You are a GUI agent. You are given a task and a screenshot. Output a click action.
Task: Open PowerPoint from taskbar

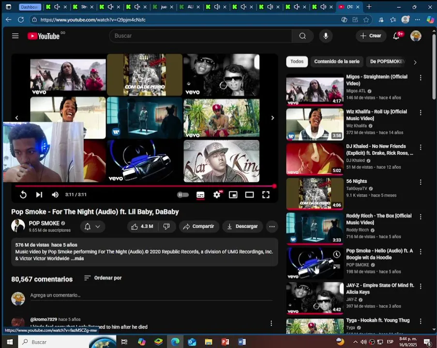click(x=225, y=342)
